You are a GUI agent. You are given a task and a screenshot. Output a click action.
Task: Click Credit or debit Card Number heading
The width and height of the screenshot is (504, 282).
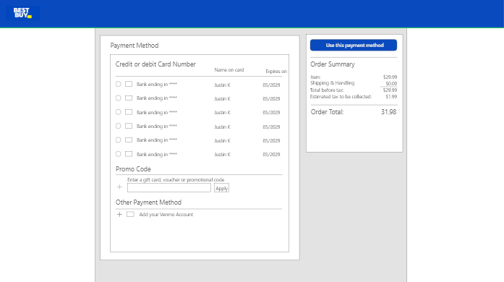pyautogui.click(x=155, y=64)
